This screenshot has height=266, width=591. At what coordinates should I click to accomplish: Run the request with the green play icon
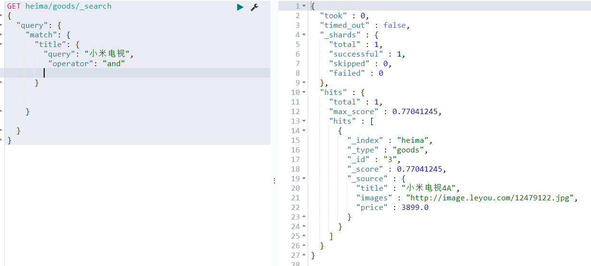240,7
